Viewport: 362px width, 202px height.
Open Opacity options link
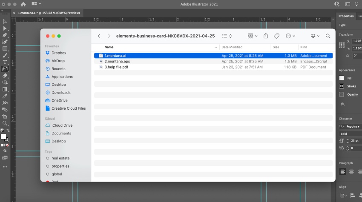[x=352, y=94]
